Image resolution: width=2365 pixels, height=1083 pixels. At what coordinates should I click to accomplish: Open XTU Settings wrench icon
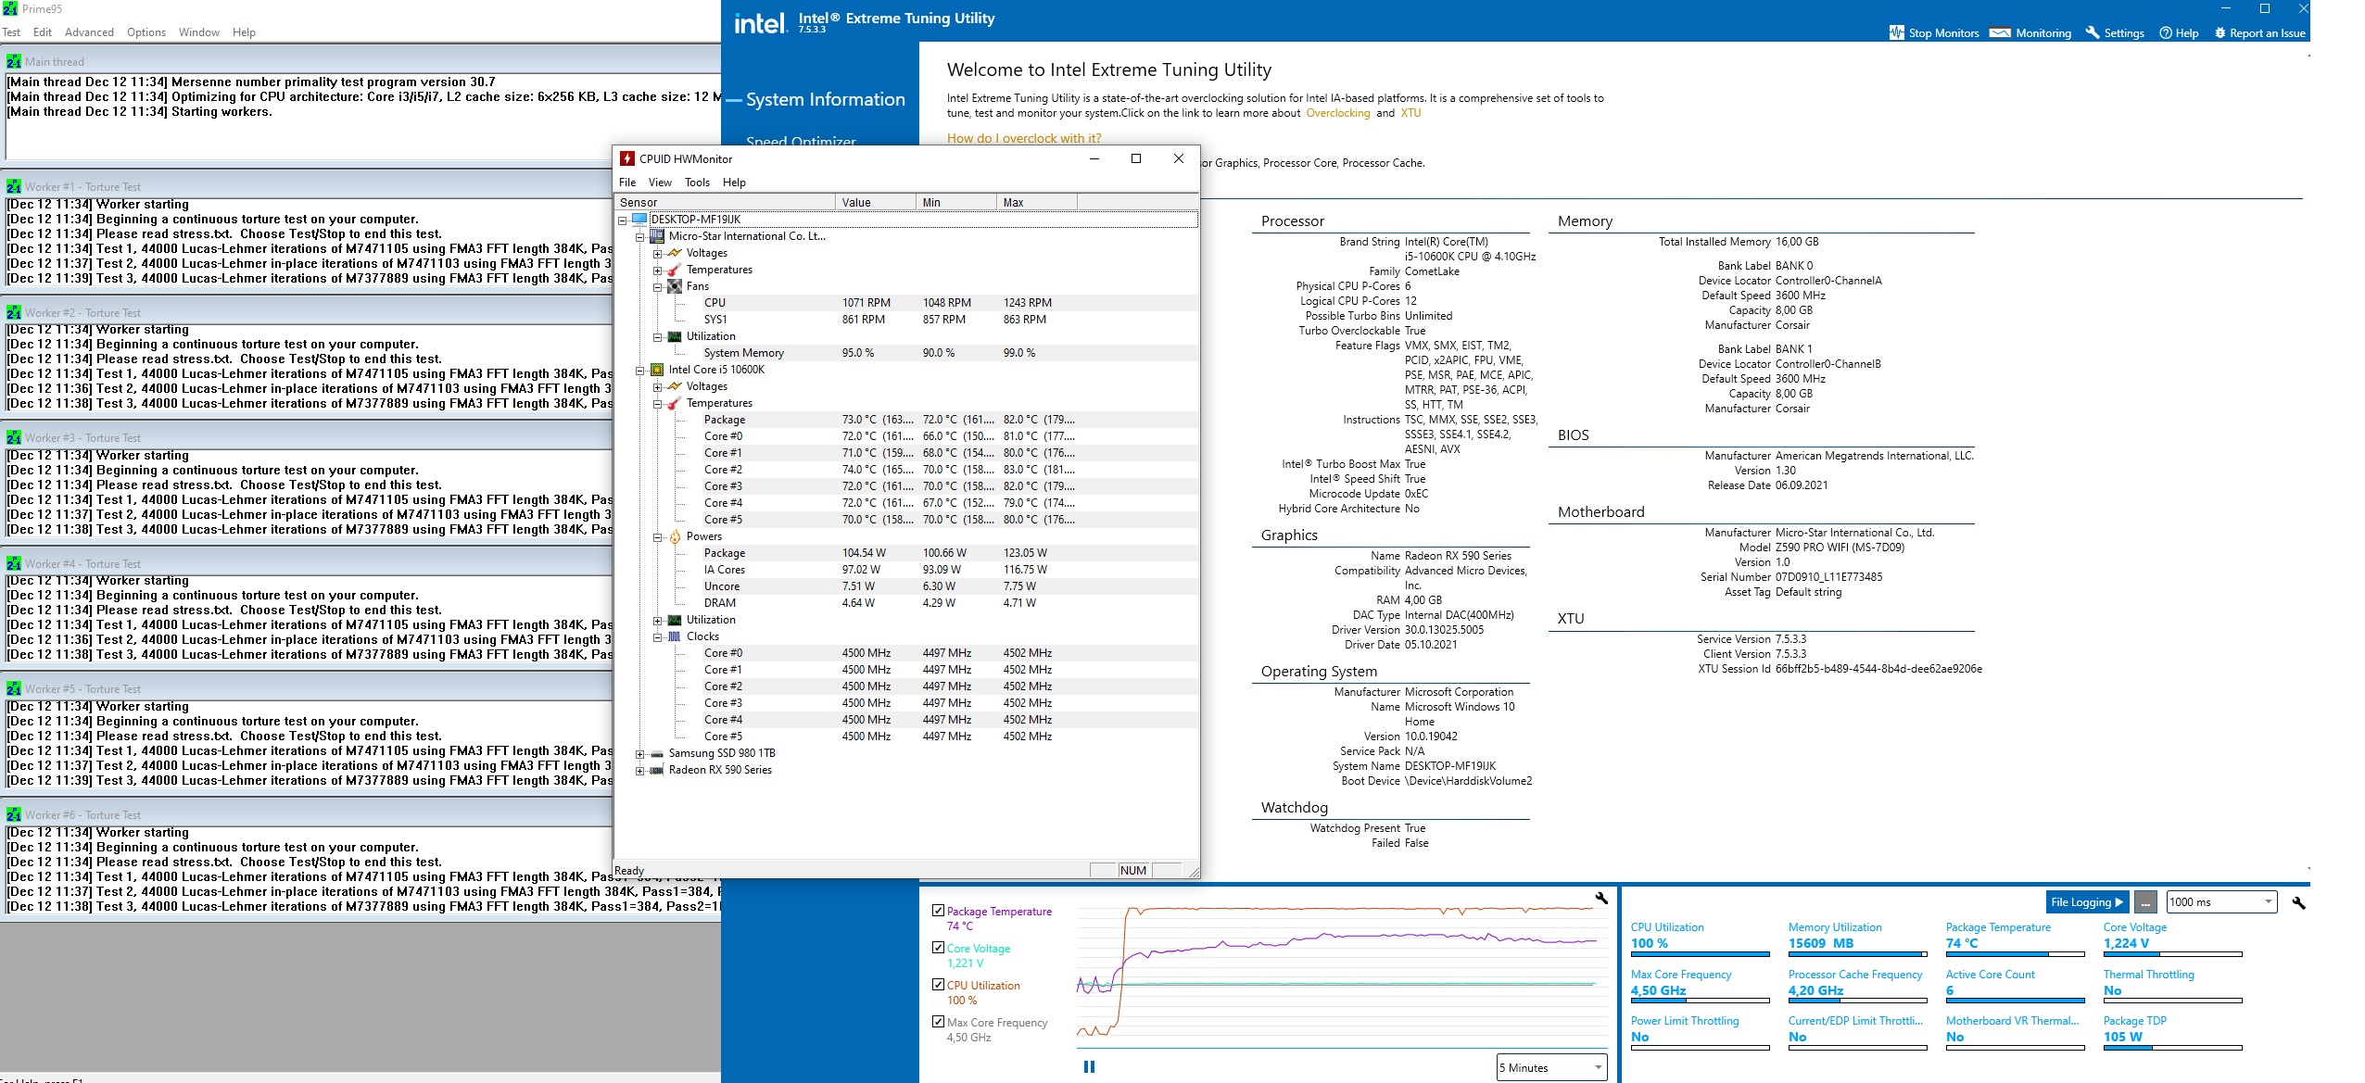pos(2092,32)
